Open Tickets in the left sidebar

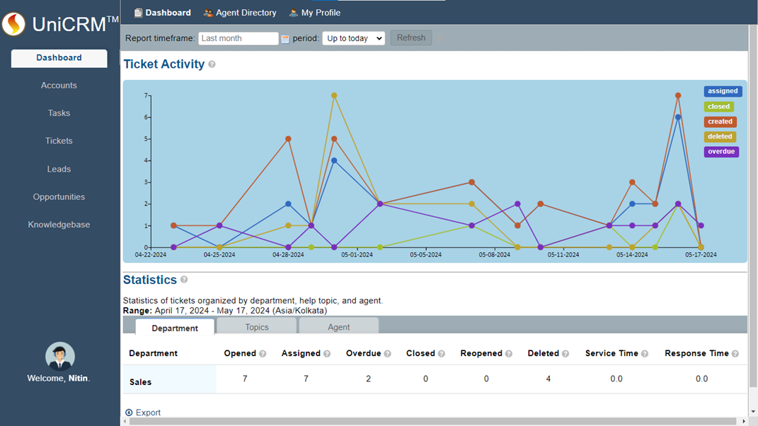point(59,141)
